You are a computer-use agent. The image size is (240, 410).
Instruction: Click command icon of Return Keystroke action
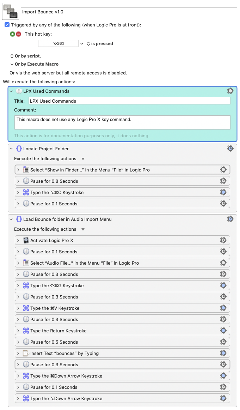point(26,331)
